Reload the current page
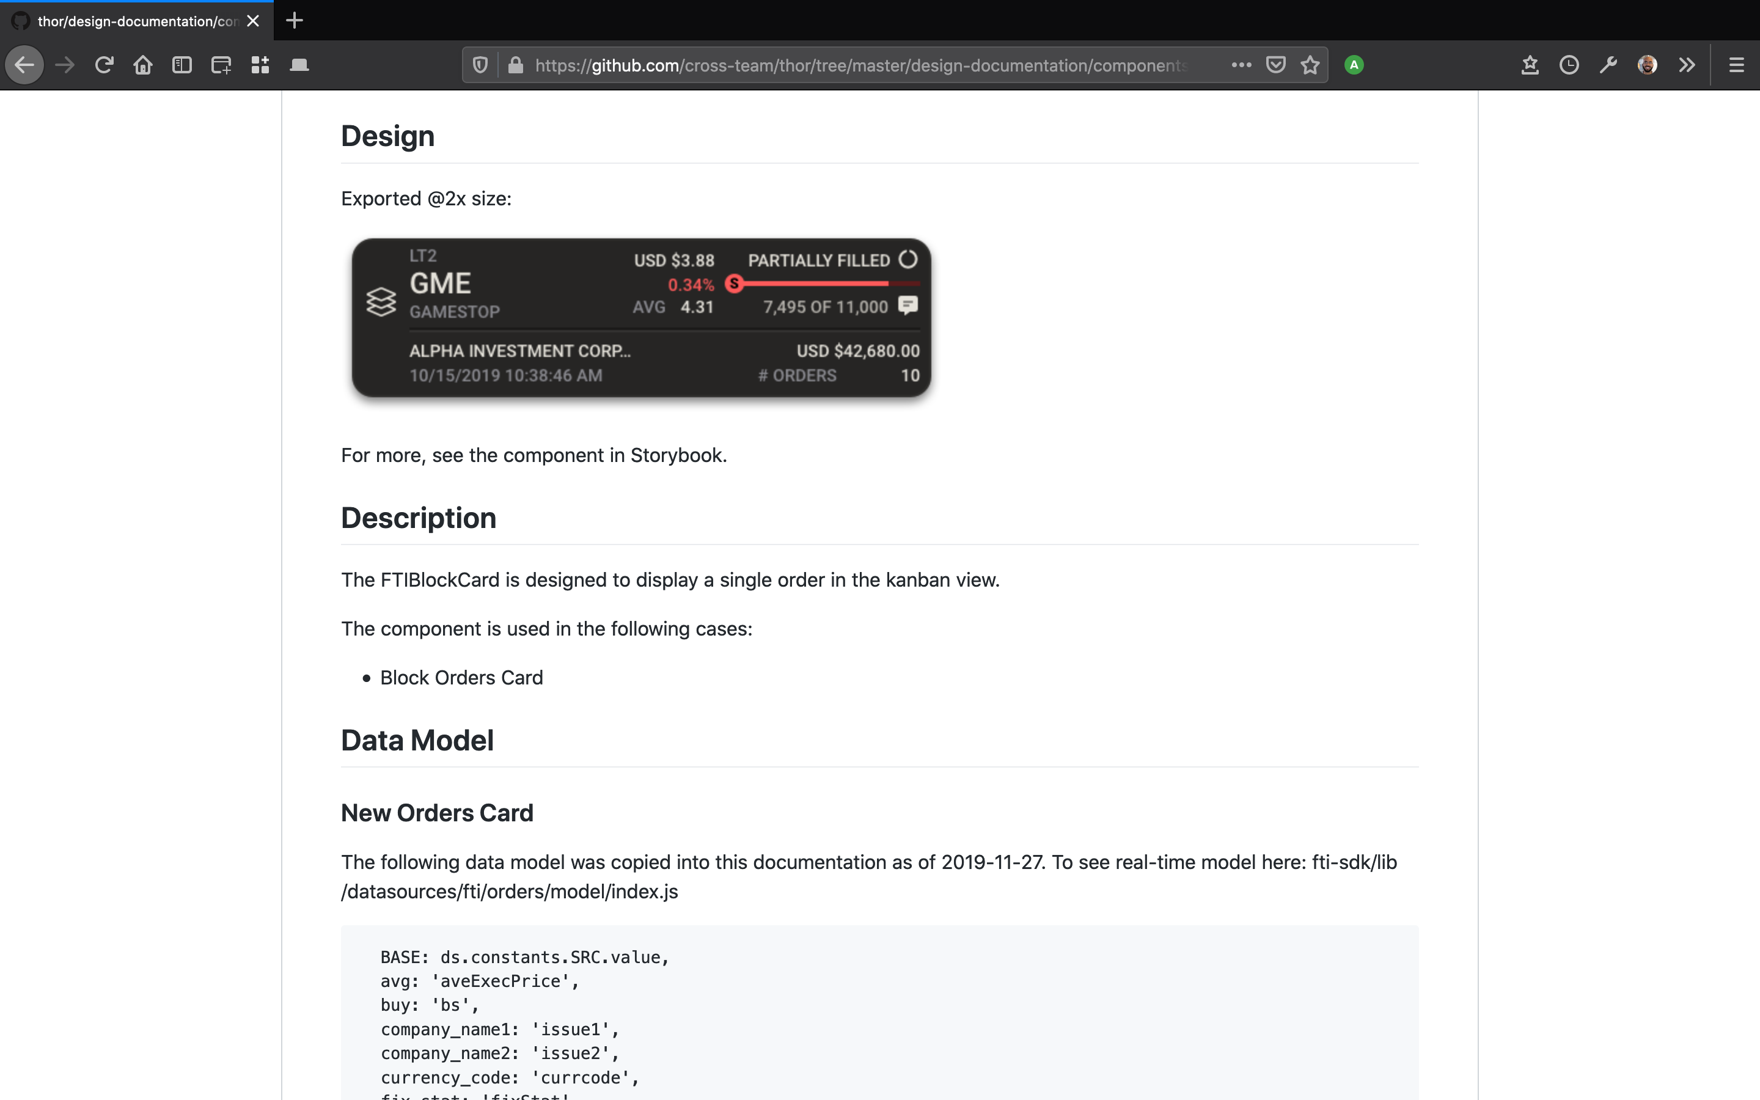1760x1100 pixels. click(104, 65)
